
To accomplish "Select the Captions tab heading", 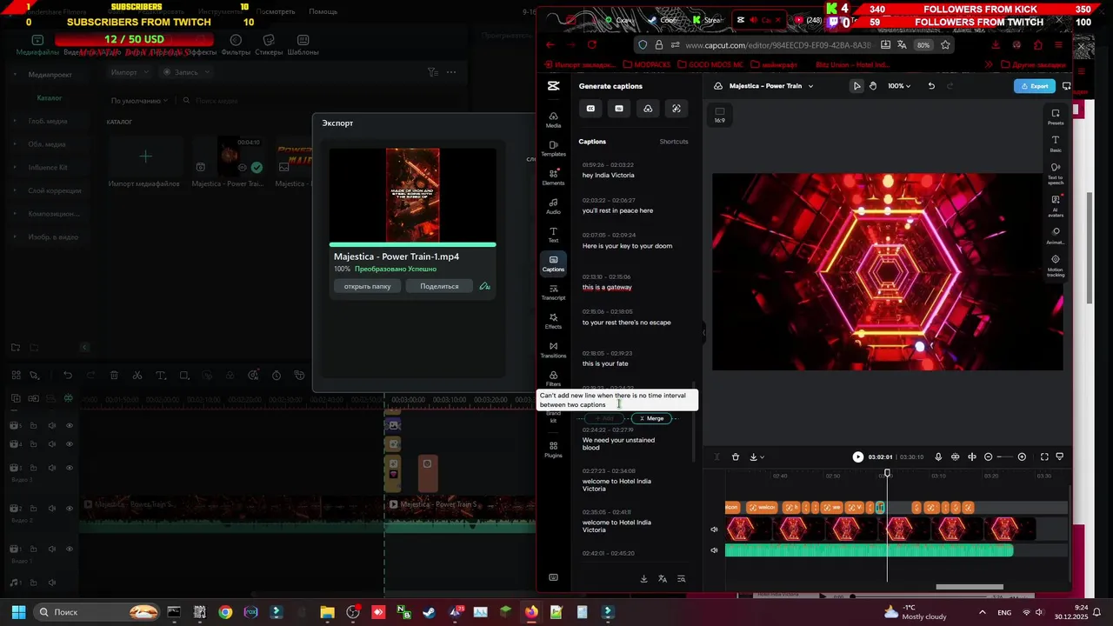I will pos(592,142).
